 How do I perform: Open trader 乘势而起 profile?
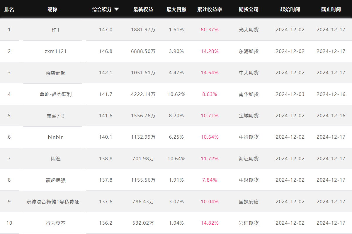(56, 73)
